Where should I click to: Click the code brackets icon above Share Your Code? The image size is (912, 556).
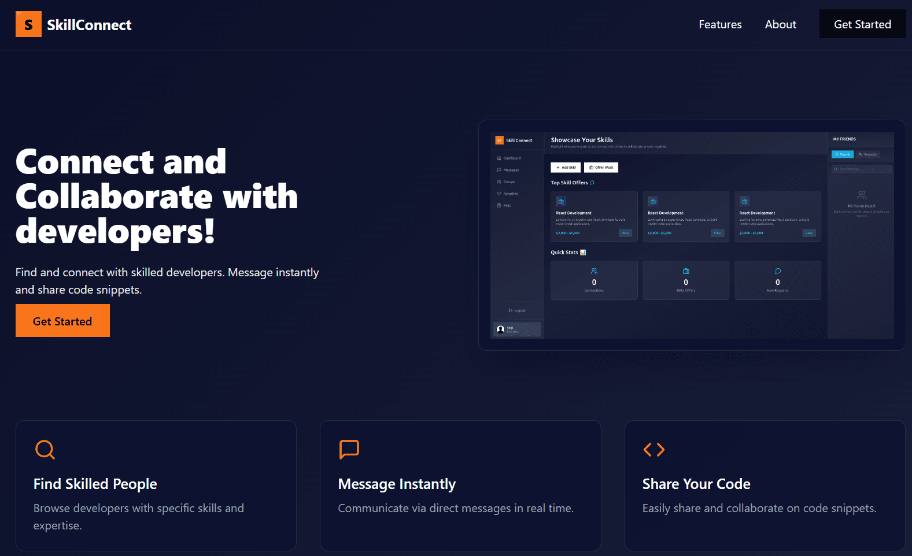[x=654, y=450]
